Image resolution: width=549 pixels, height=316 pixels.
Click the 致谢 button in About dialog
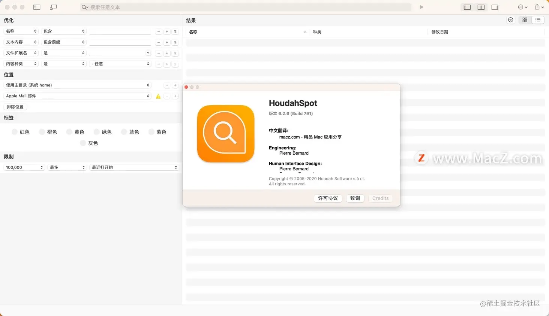coord(355,198)
